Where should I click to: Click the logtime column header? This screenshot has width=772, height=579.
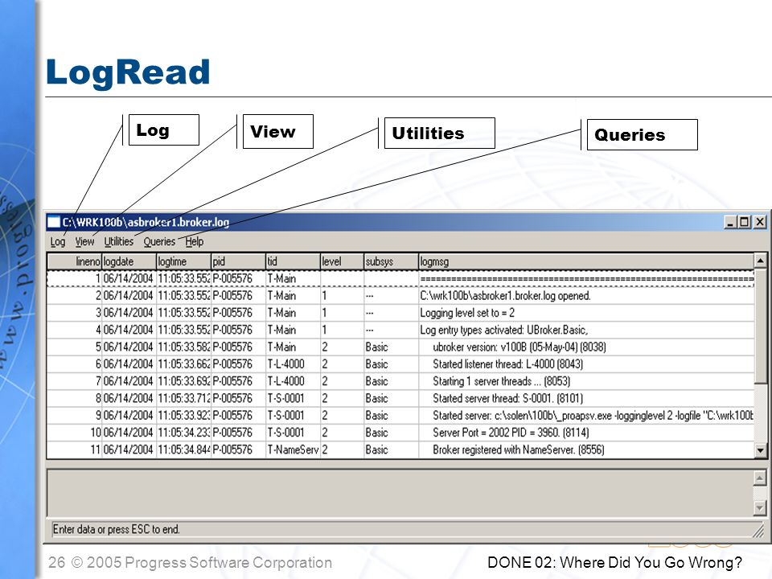coord(183,261)
